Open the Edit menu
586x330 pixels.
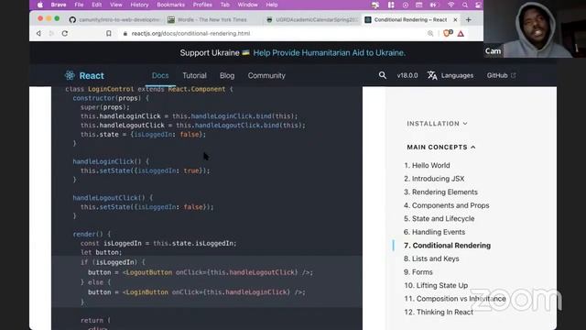pyautogui.click(x=97, y=5)
